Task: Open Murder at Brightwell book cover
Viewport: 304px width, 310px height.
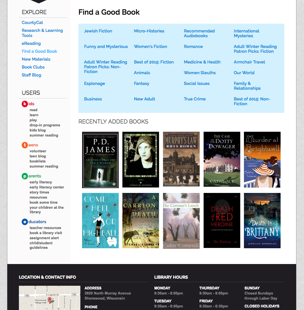Action: pos(262,160)
